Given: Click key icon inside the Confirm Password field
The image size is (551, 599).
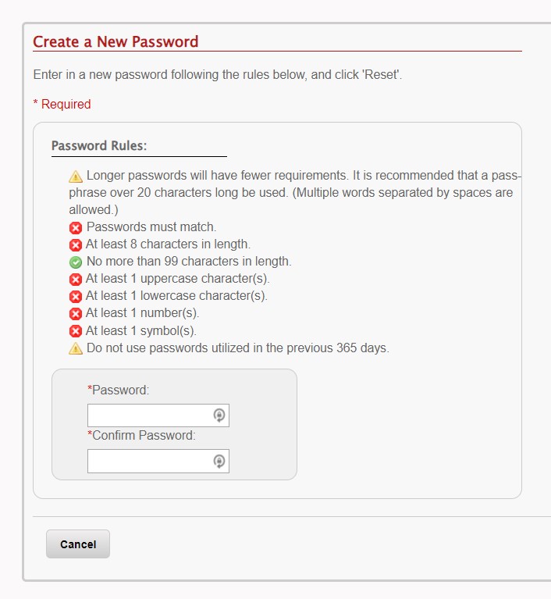Looking at the screenshot, I should pos(219,462).
